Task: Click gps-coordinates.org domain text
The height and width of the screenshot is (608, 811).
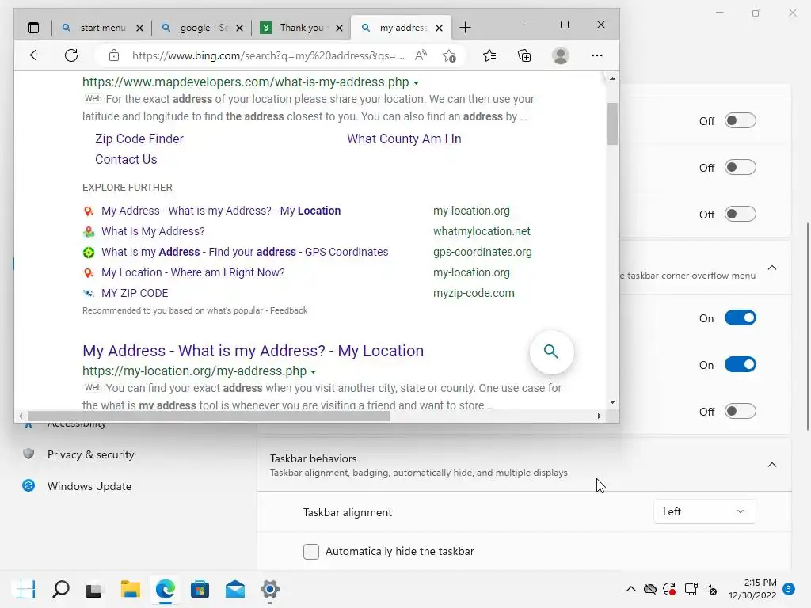Action: (x=482, y=252)
